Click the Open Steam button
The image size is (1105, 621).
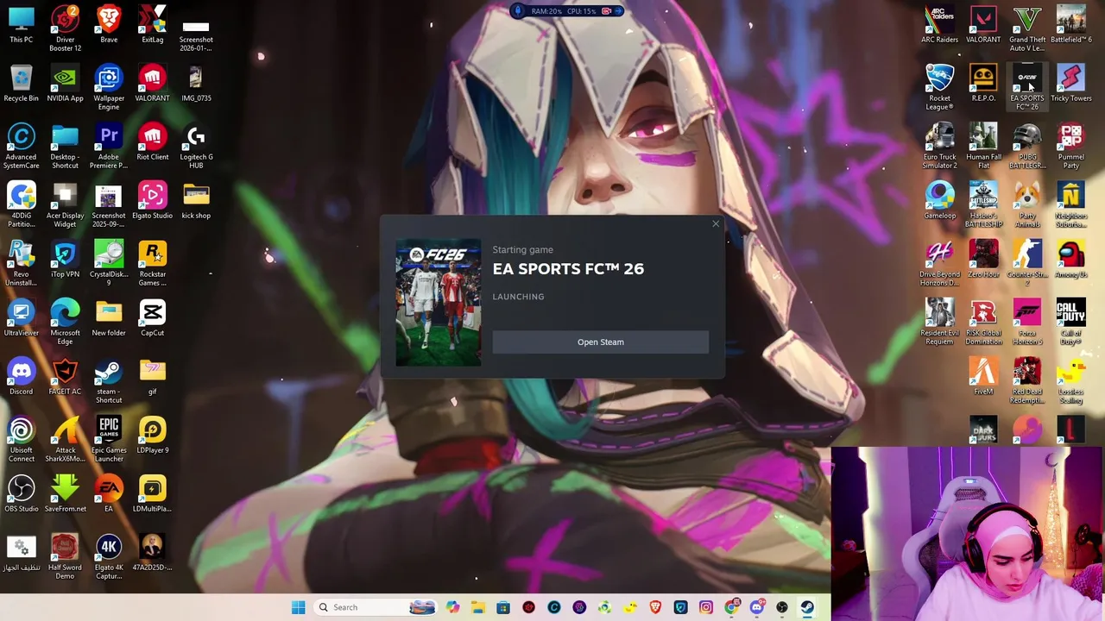(600, 342)
